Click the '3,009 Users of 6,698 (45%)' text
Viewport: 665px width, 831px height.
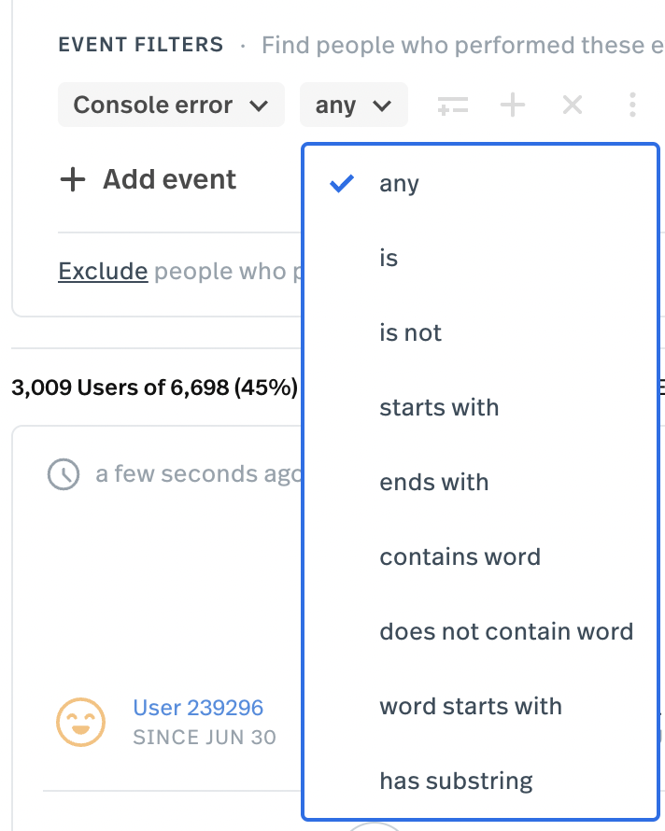[x=154, y=387]
